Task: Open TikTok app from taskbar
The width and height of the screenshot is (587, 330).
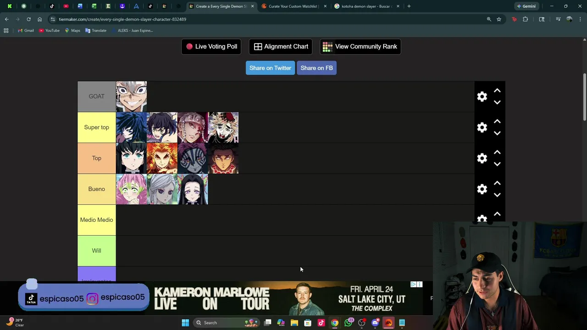Action: click(x=321, y=323)
